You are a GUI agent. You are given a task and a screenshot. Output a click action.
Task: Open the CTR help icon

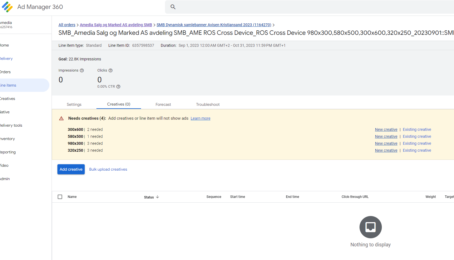click(x=118, y=87)
